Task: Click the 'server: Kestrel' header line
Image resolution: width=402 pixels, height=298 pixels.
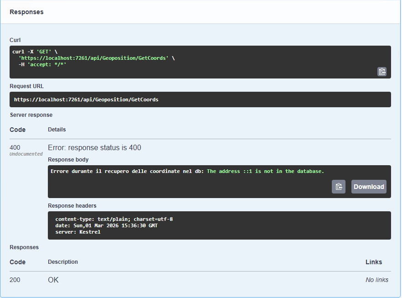Action: (x=77, y=232)
